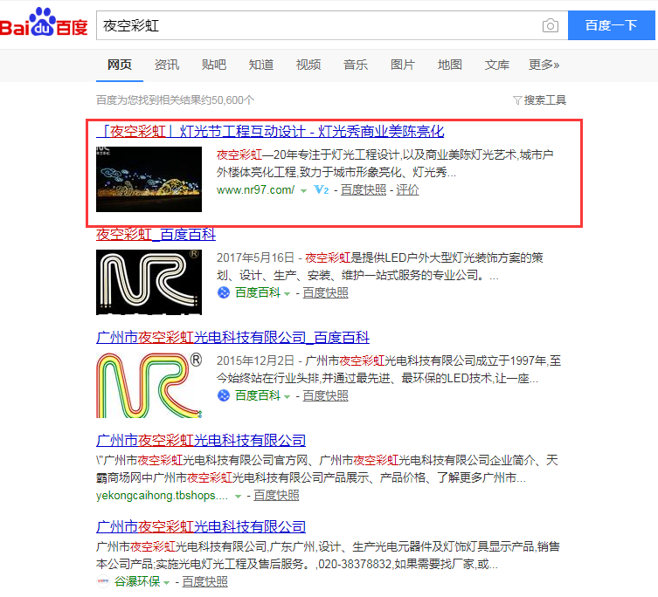Open camera image search icon
658x597 pixels.
[551, 25]
